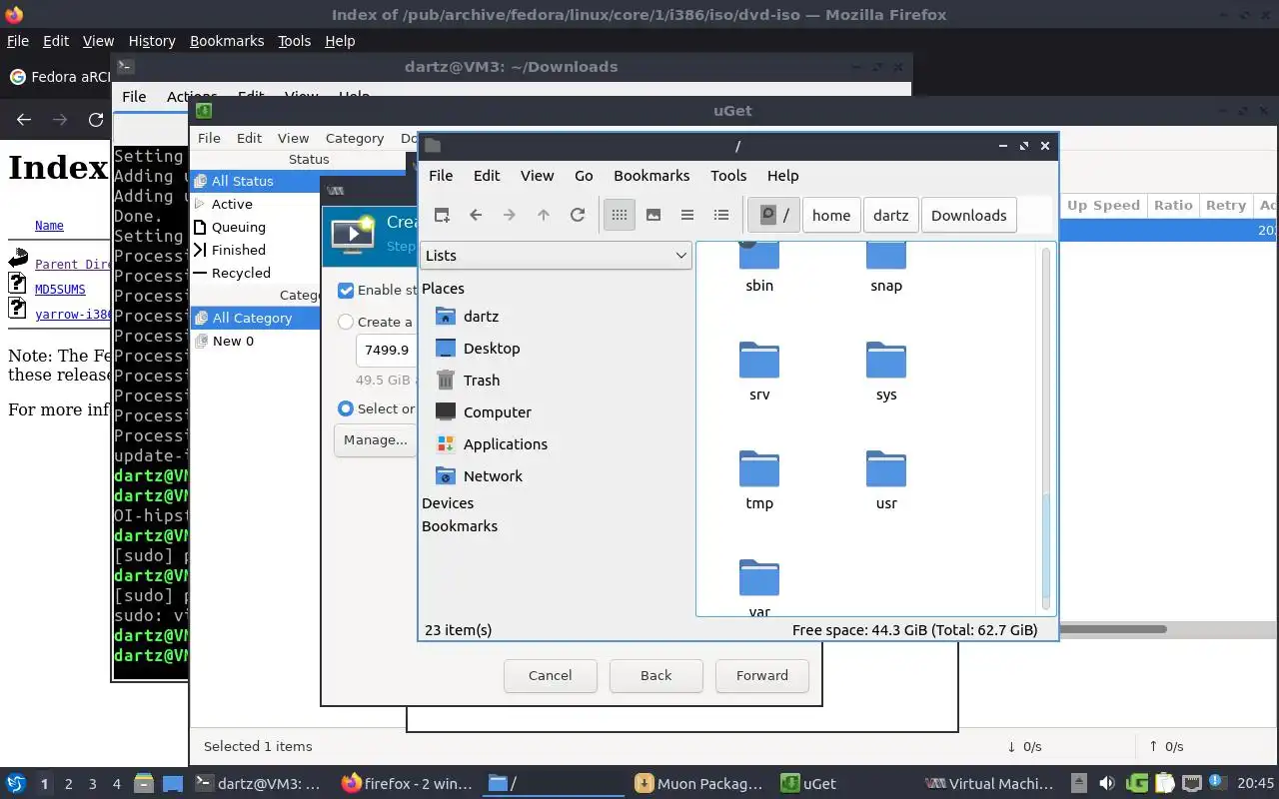Switch file manager to thumbnail view
This screenshot has width=1279, height=799.
pyautogui.click(x=653, y=215)
